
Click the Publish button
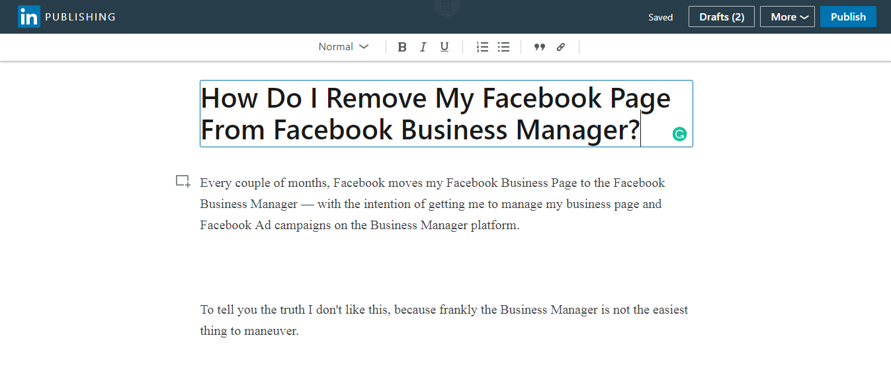coord(848,17)
